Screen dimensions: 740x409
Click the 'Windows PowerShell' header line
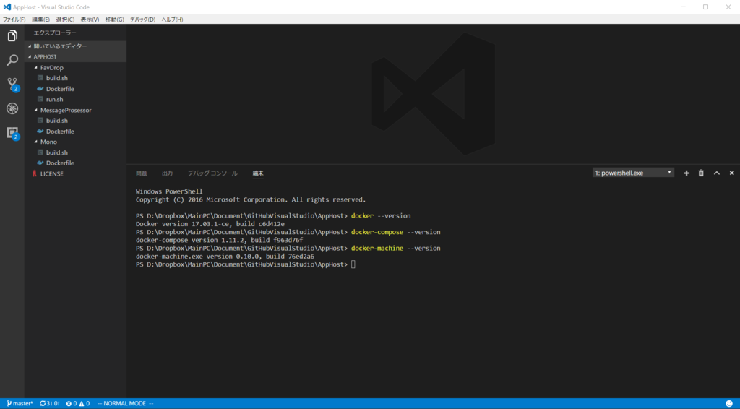(169, 191)
